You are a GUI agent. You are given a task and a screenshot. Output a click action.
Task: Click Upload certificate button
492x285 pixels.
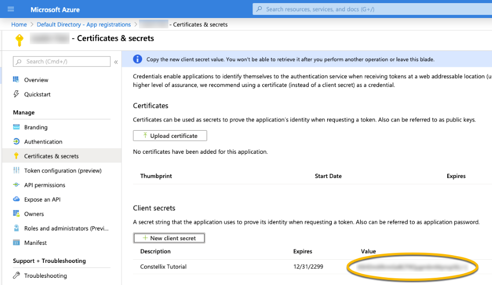coord(169,136)
